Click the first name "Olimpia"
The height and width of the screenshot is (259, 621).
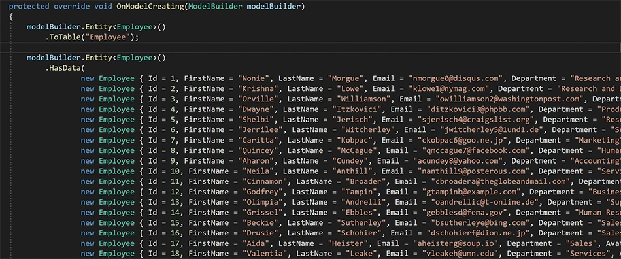[x=263, y=202]
